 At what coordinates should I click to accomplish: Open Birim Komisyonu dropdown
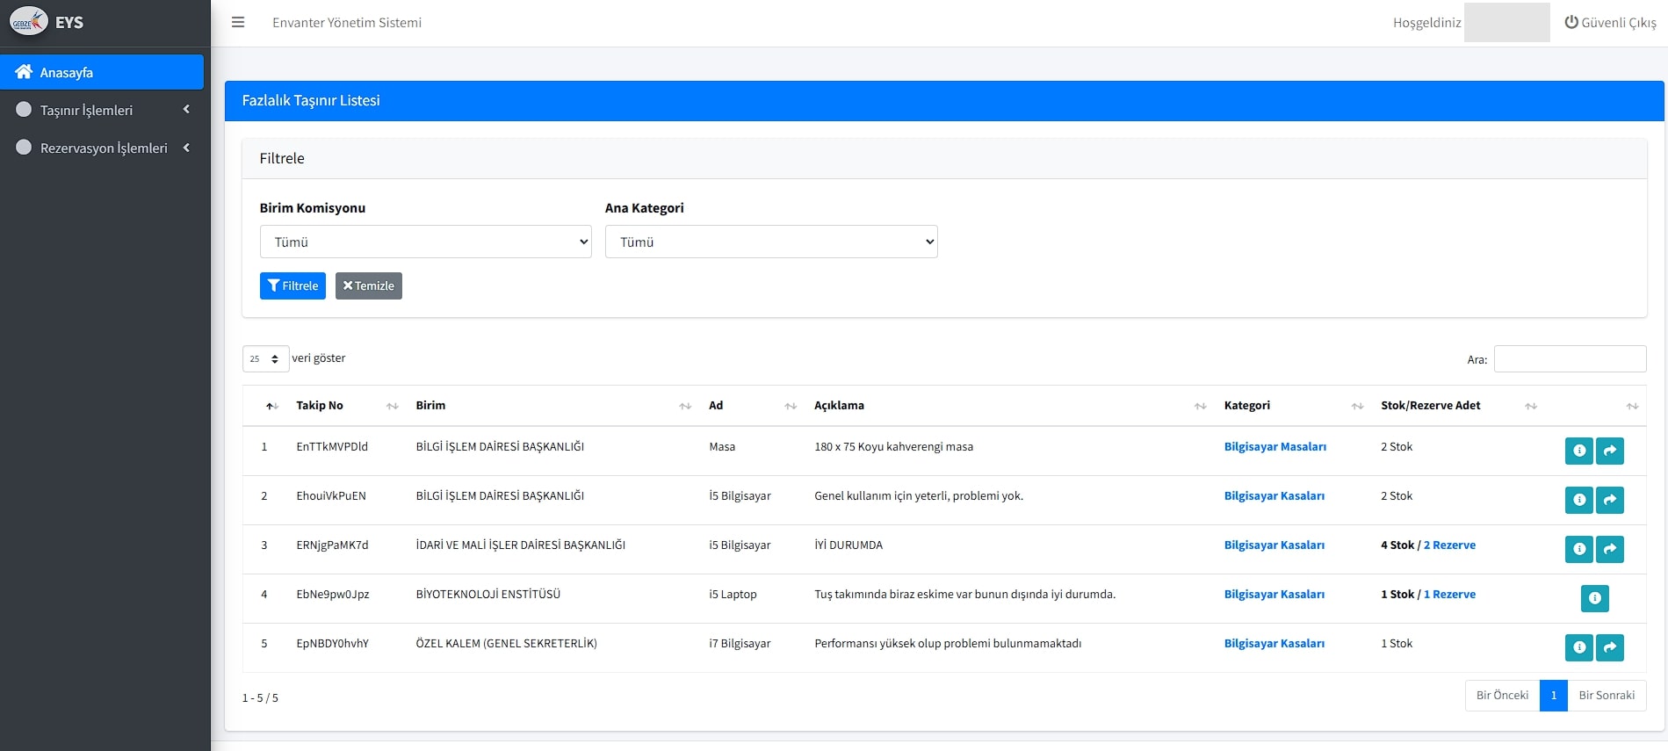coord(425,242)
